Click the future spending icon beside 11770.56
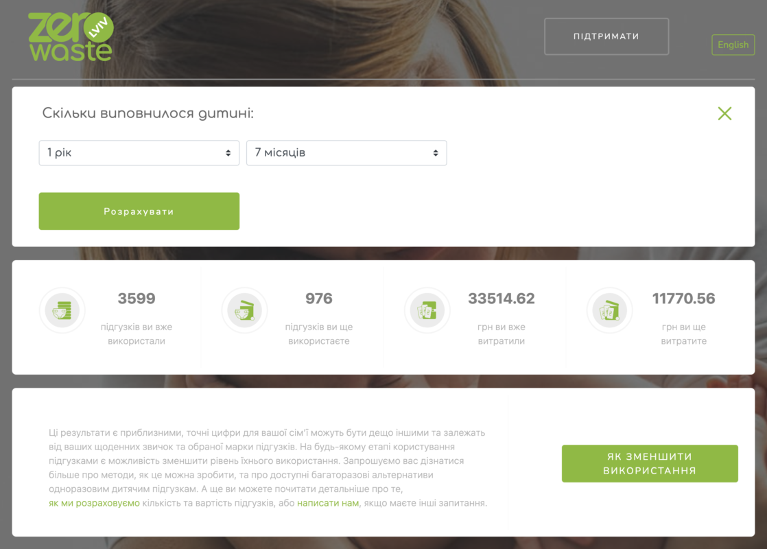This screenshot has width=767, height=549. [609, 310]
